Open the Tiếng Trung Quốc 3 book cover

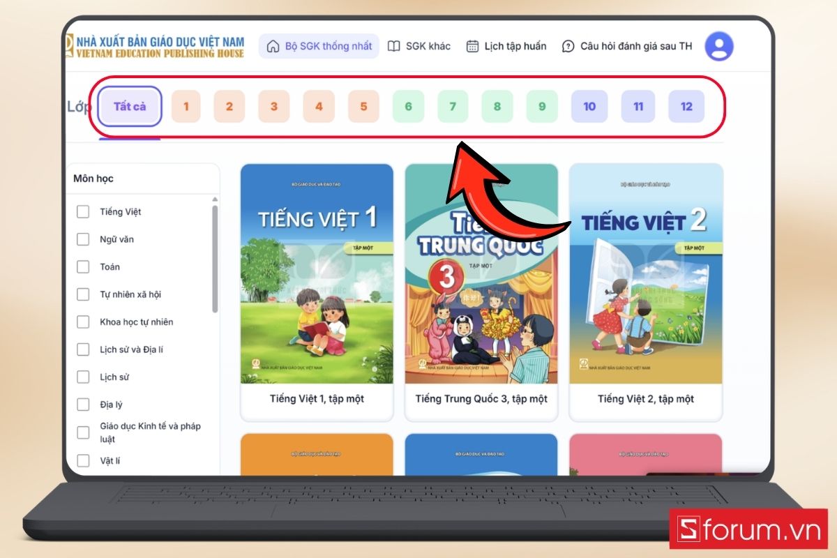(481, 274)
